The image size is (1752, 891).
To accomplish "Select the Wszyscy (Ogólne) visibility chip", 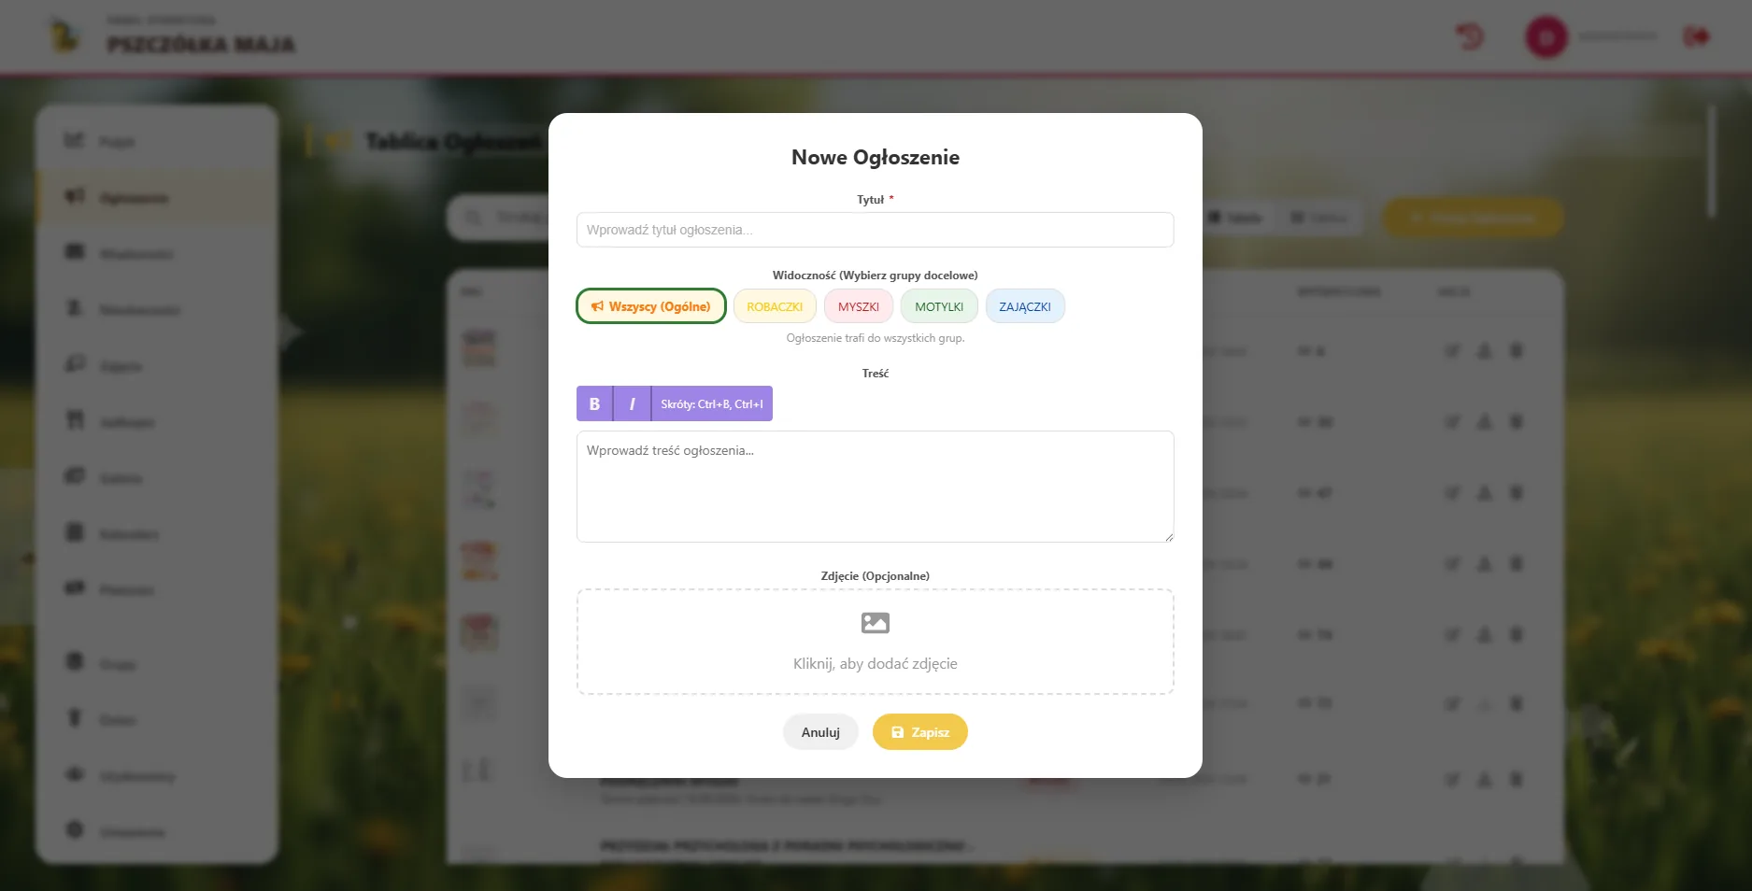I will tap(651, 306).
